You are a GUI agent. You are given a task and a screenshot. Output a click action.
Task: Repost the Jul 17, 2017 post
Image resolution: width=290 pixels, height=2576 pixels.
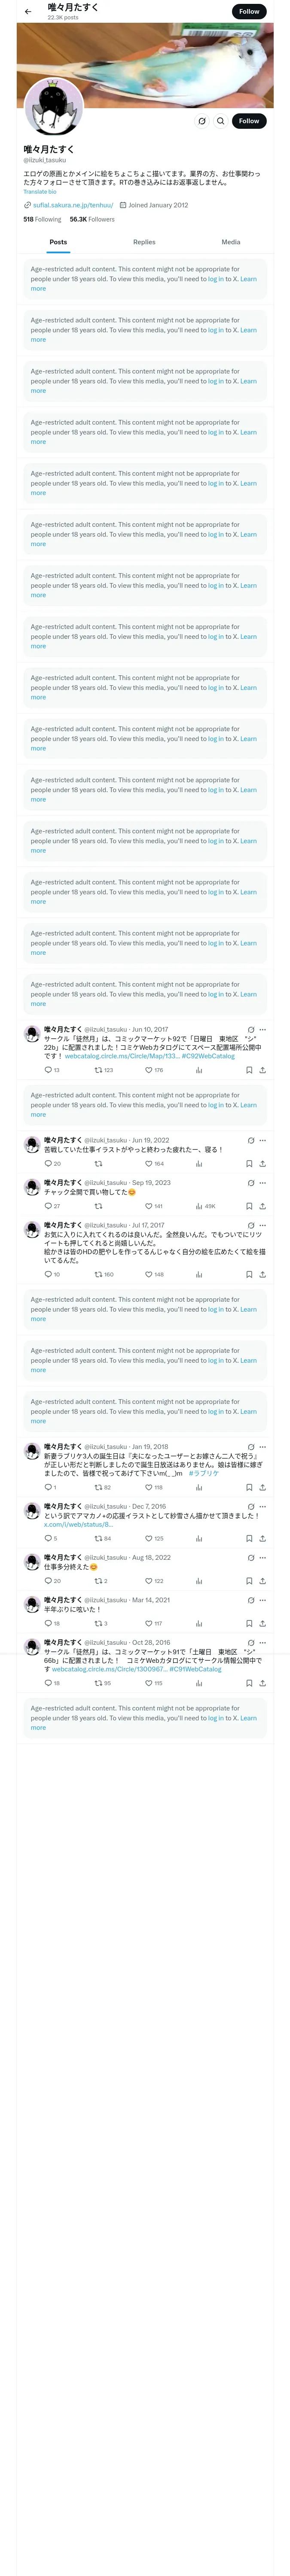coord(99,1274)
